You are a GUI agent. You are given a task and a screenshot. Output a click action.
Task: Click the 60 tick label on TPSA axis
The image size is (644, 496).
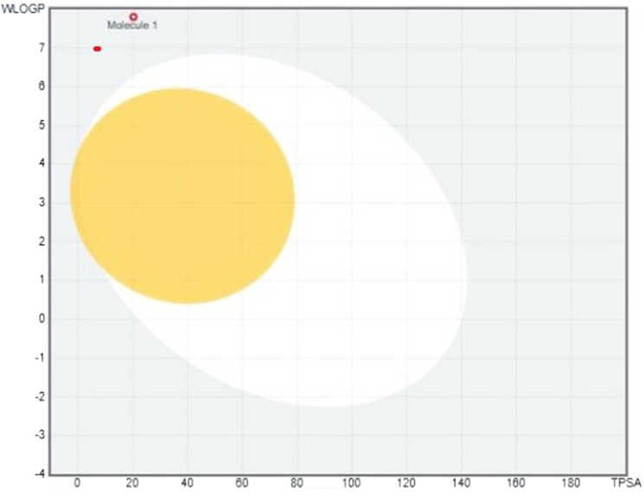point(242,482)
